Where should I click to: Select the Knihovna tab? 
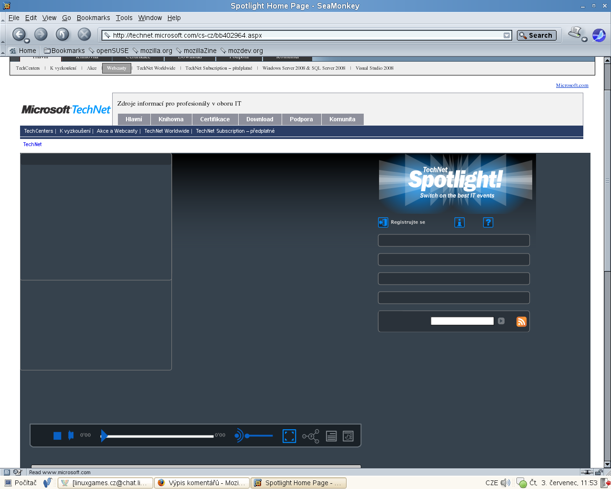tap(171, 119)
